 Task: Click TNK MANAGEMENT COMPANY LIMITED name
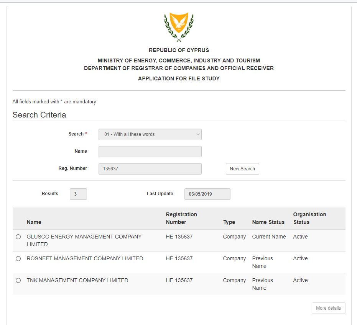77,281
